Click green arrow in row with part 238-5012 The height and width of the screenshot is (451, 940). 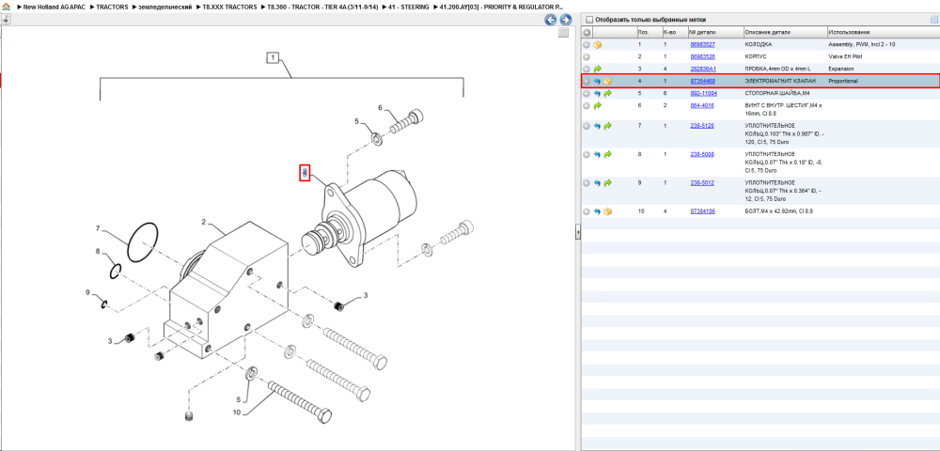[607, 182]
